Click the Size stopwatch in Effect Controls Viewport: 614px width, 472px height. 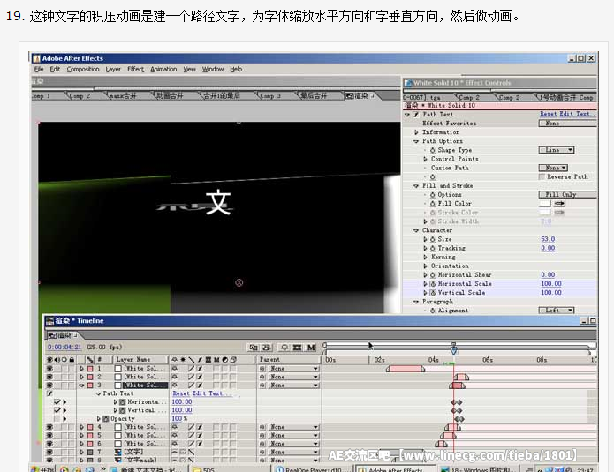pyautogui.click(x=433, y=239)
